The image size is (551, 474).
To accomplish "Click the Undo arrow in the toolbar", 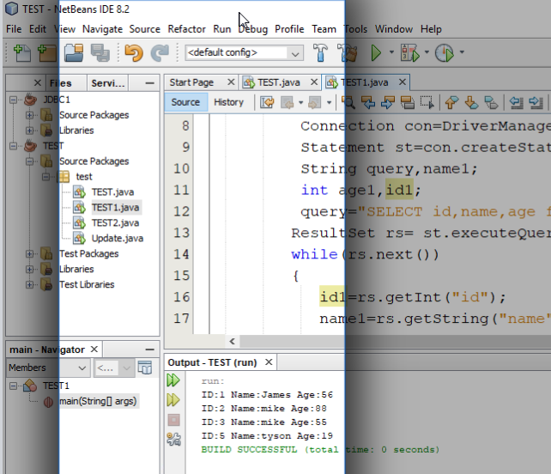I will 134,53.
